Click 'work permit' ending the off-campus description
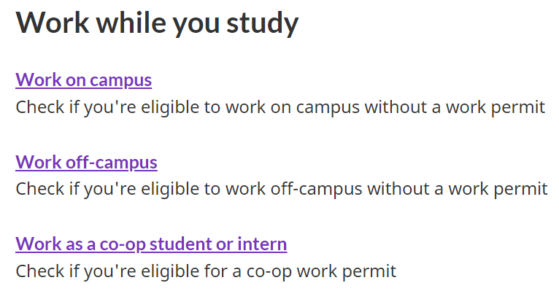This screenshot has height=291, width=559. click(498, 190)
